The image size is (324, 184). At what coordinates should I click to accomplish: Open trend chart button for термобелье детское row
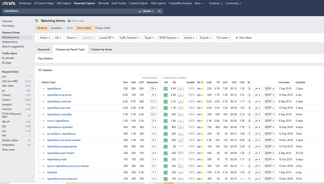258,108
